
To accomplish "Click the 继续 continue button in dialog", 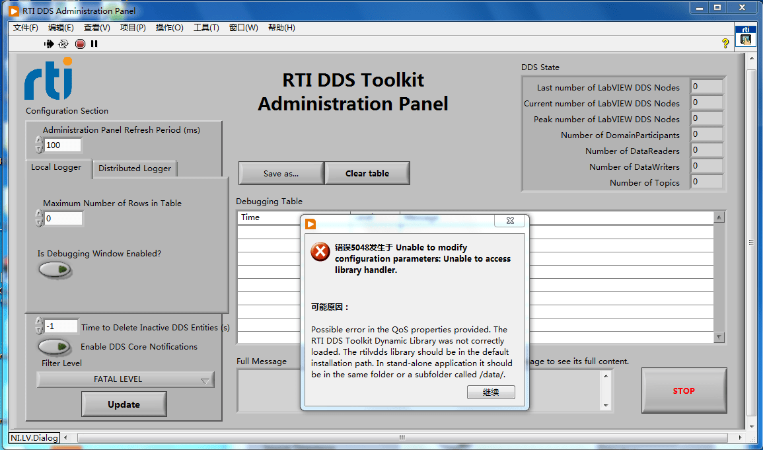I will 491,392.
